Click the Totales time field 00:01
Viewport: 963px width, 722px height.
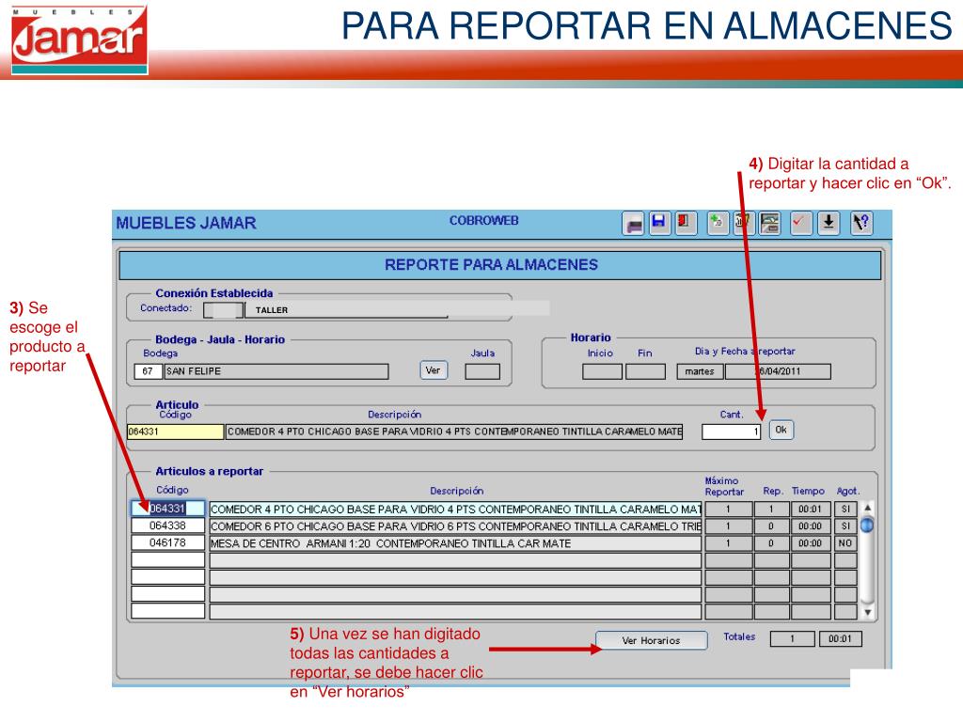click(x=840, y=639)
